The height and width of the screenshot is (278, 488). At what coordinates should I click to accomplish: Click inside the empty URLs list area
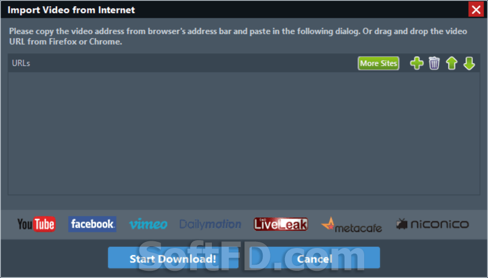244,134
